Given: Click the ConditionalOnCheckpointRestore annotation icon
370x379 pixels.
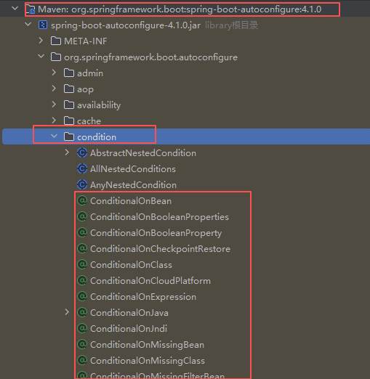Looking at the screenshot, I should (x=82, y=248).
